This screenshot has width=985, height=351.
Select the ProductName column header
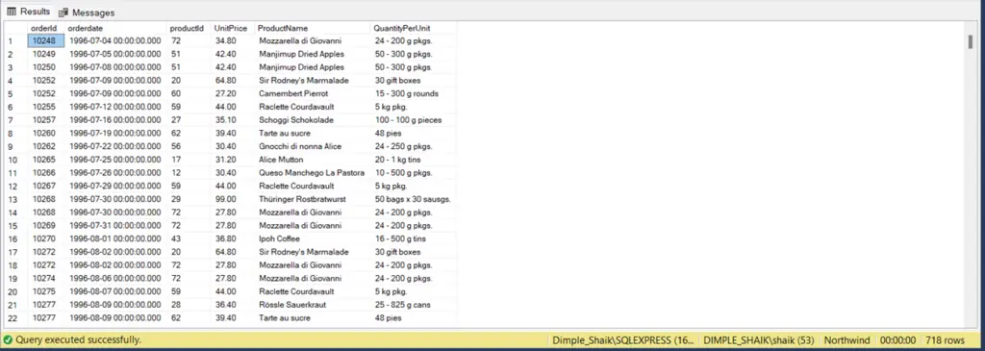313,28
